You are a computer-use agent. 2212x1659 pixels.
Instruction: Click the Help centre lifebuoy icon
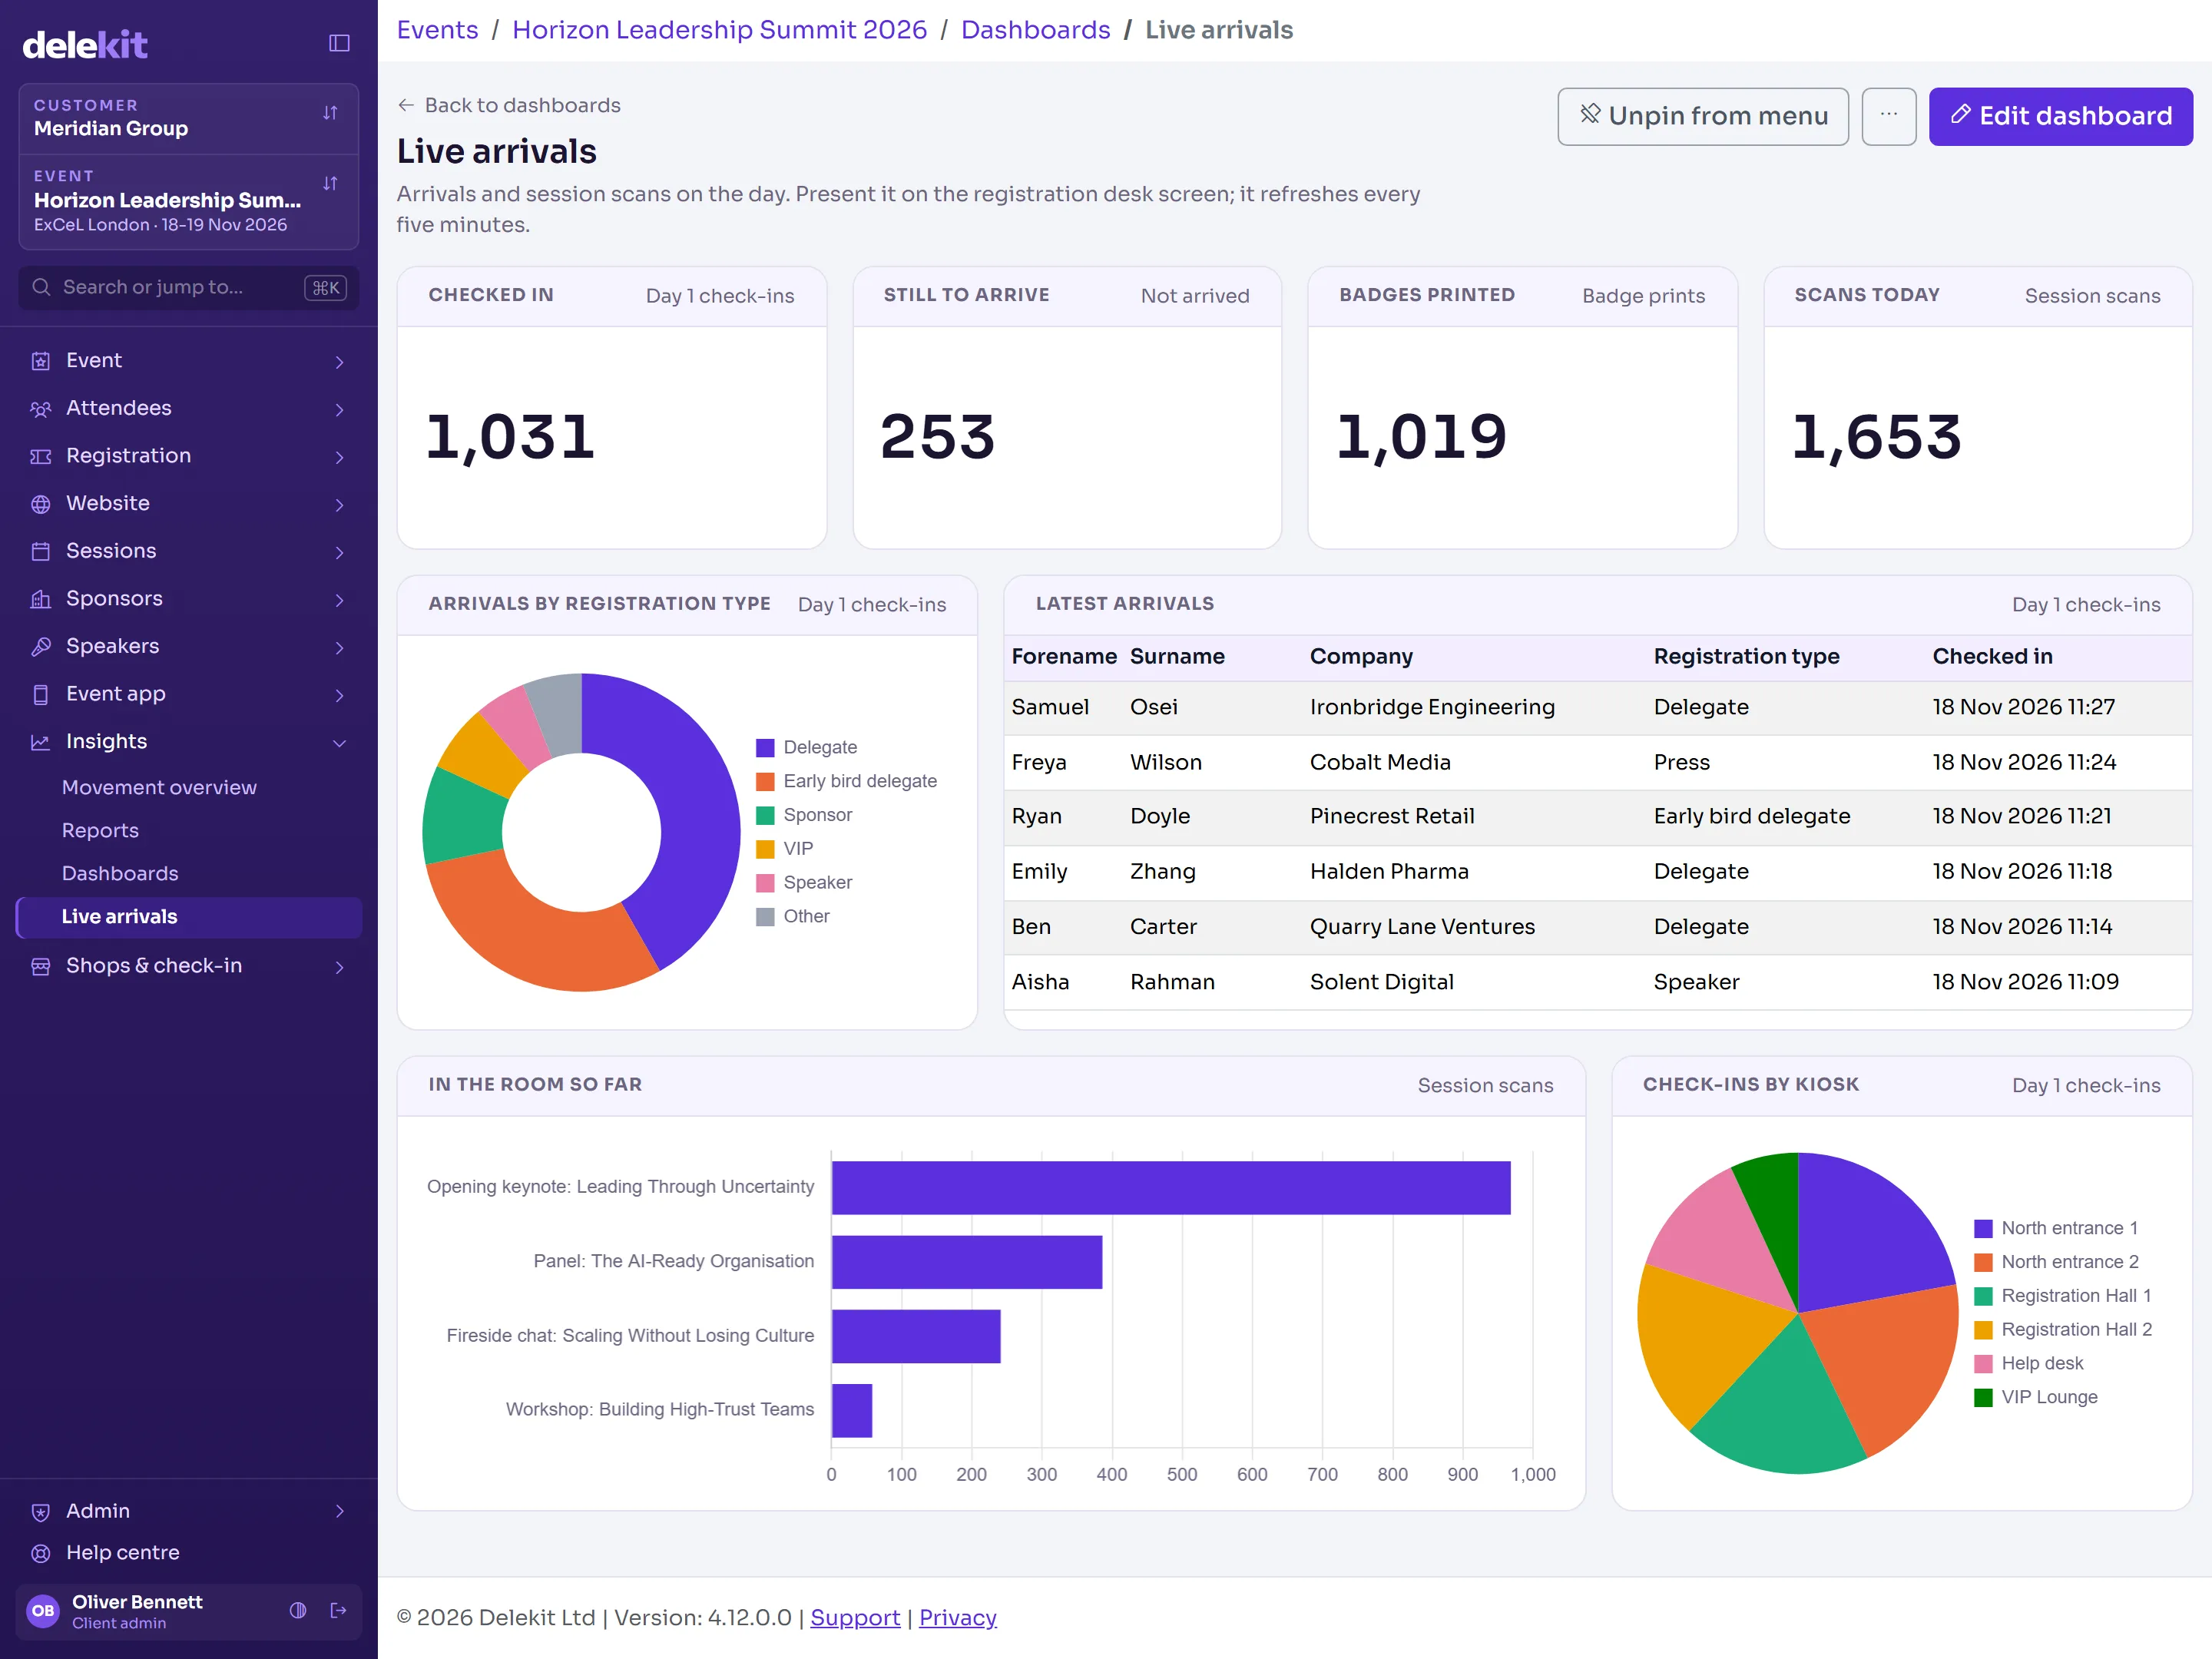[41, 1553]
